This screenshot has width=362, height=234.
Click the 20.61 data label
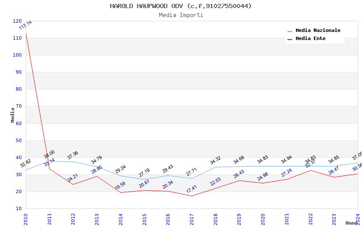[144, 184]
